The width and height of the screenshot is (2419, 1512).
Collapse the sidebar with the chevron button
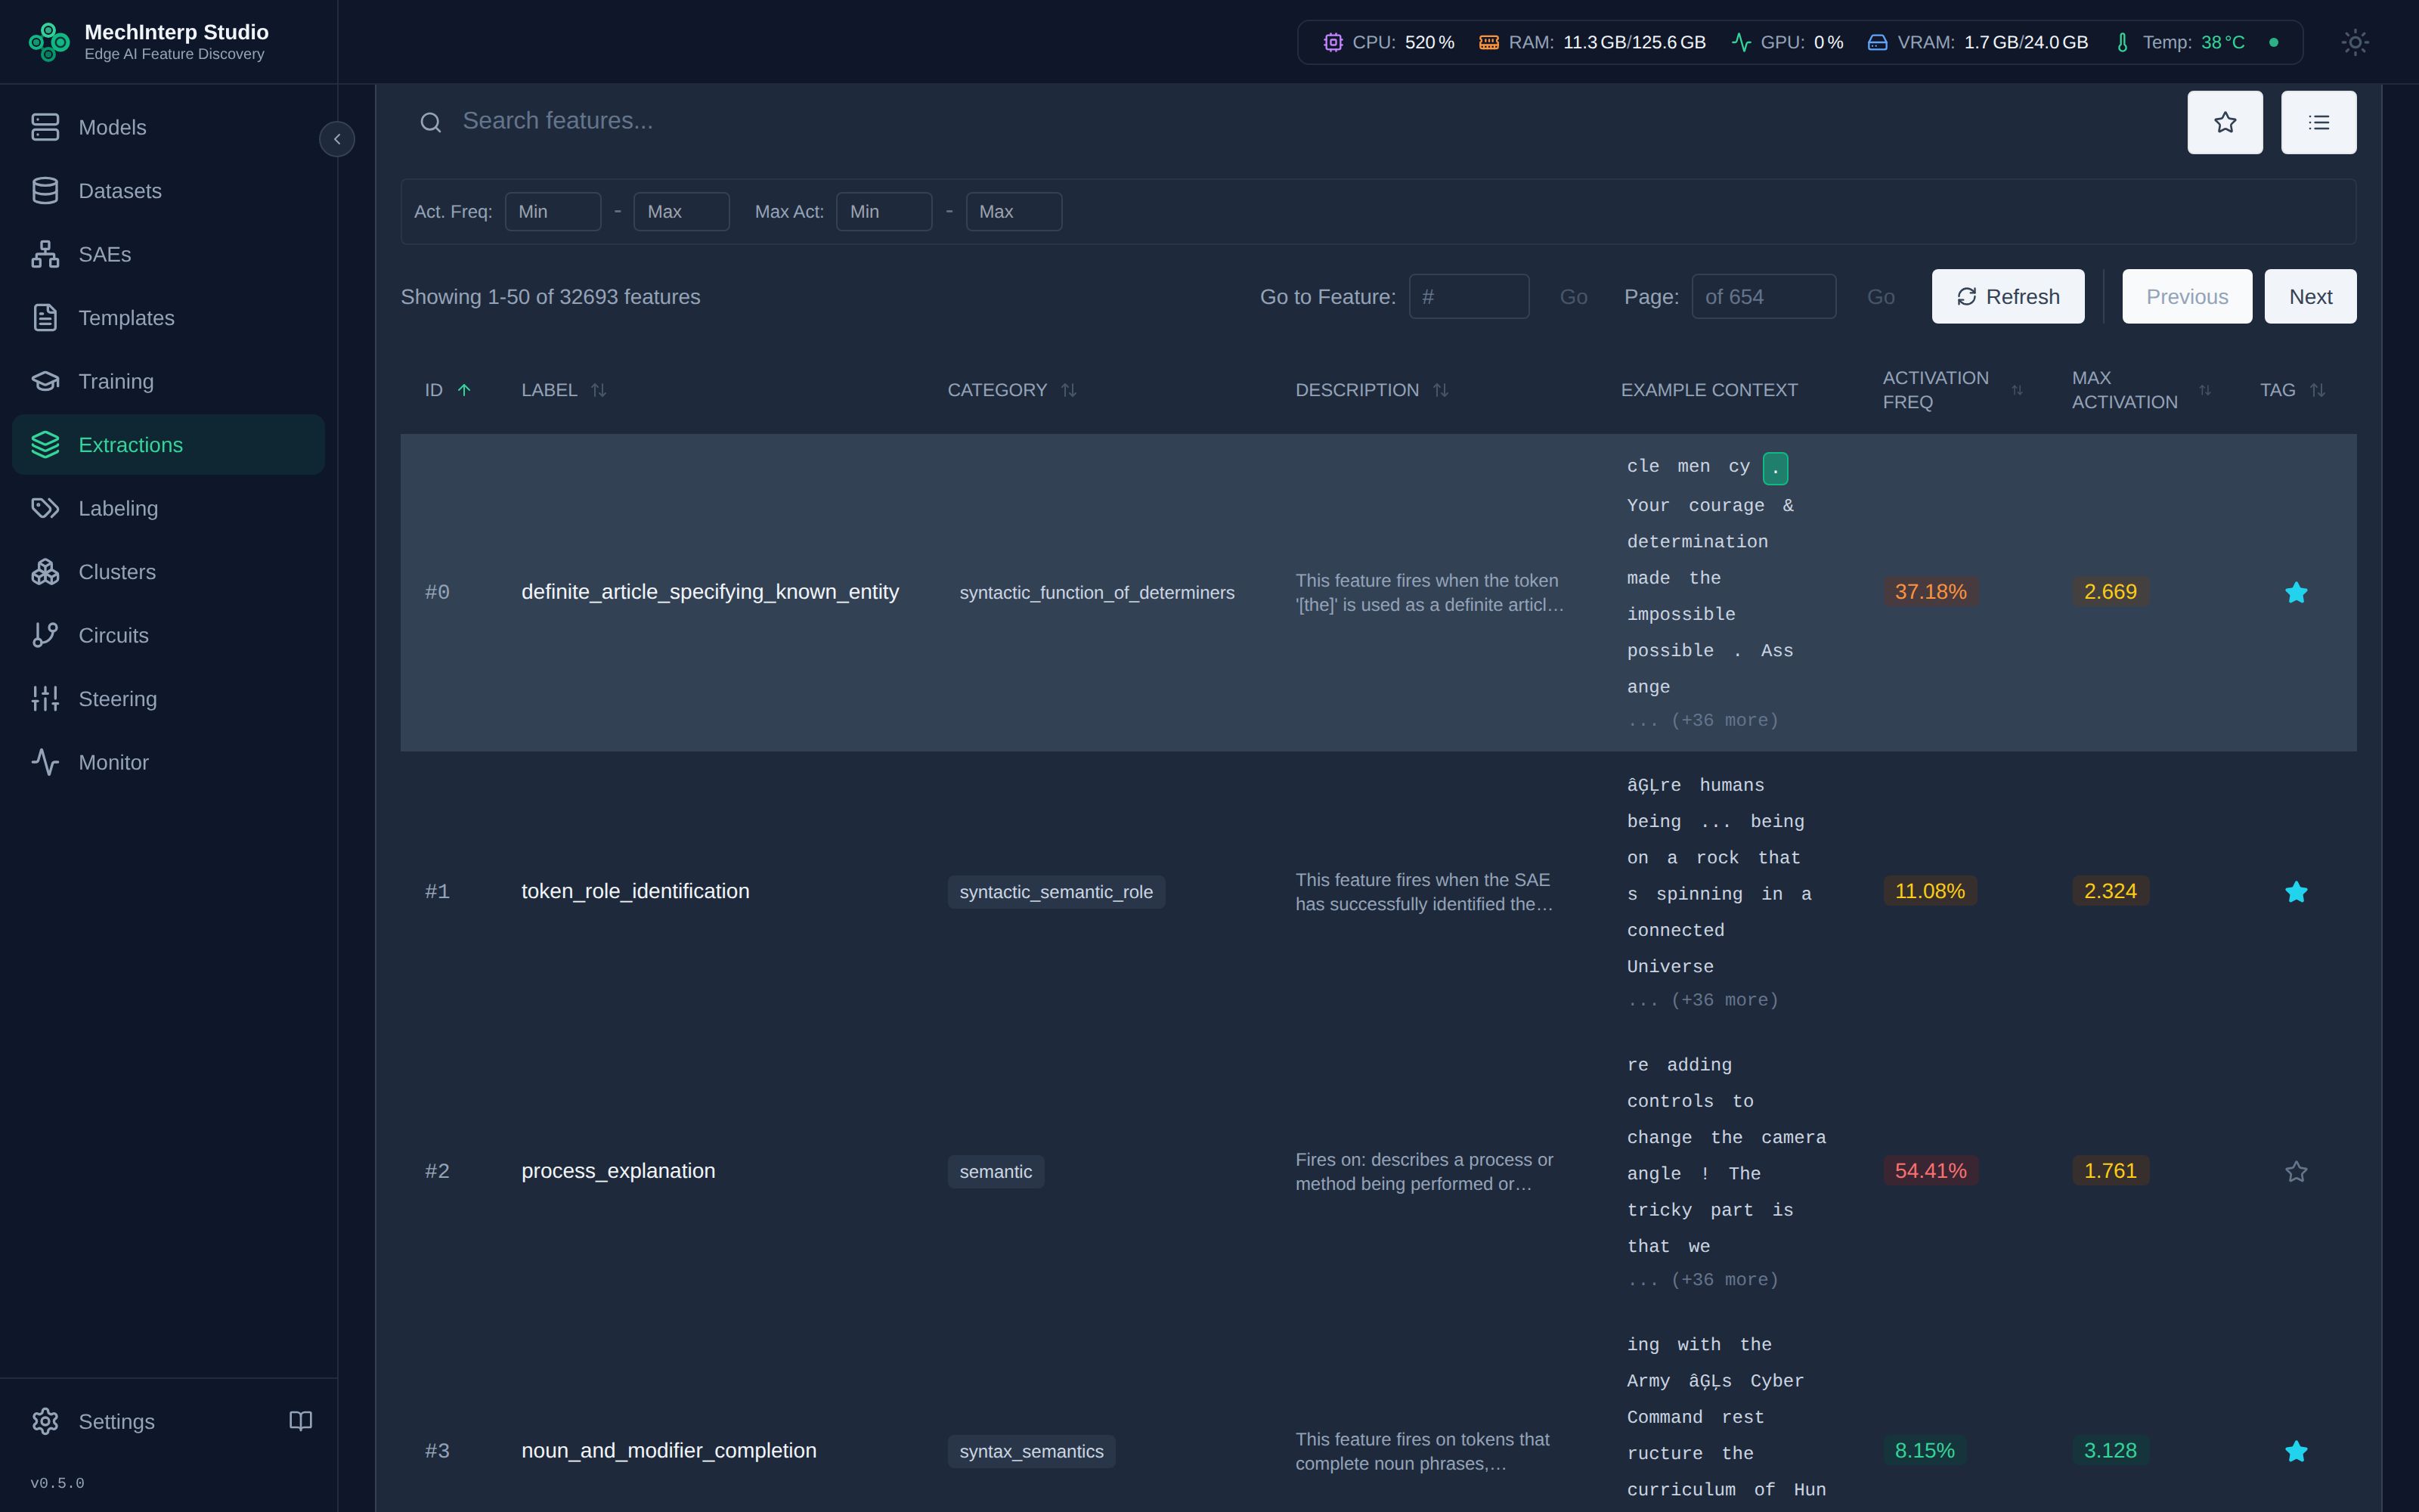337,139
